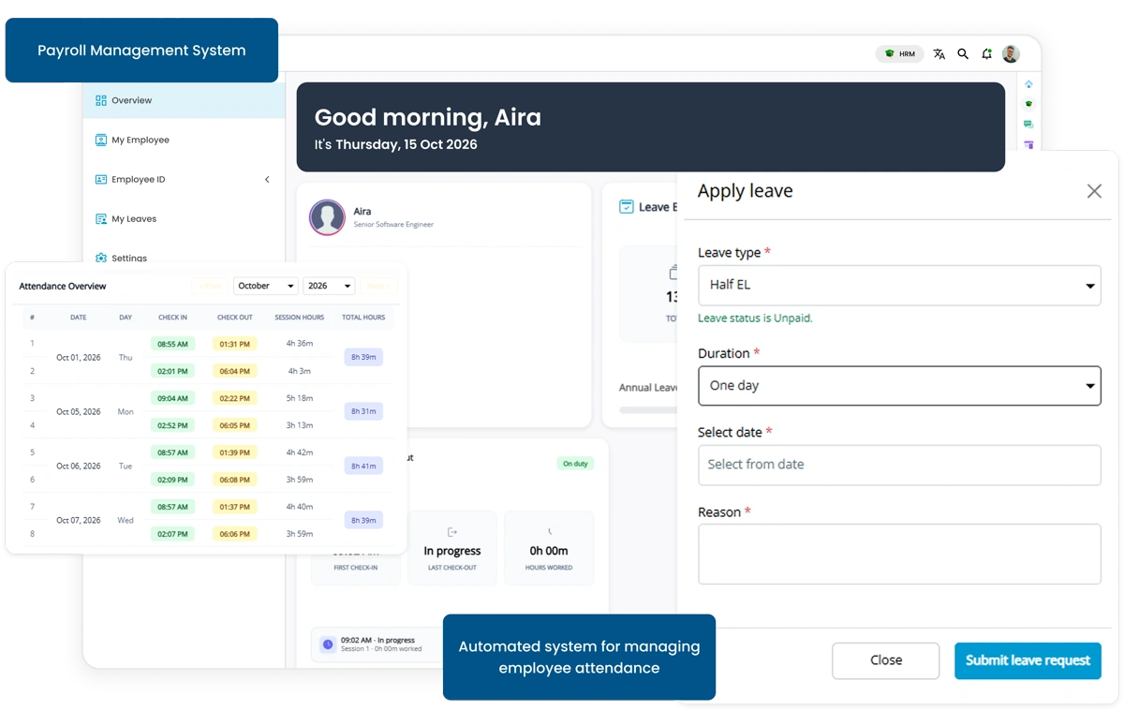
Task: Expand the Employee ID menu chevron
Action: click(x=267, y=180)
